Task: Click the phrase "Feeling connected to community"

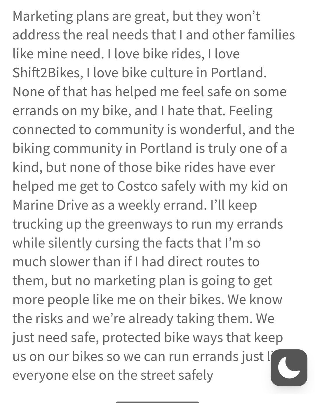Action: (x=252, y=111)
